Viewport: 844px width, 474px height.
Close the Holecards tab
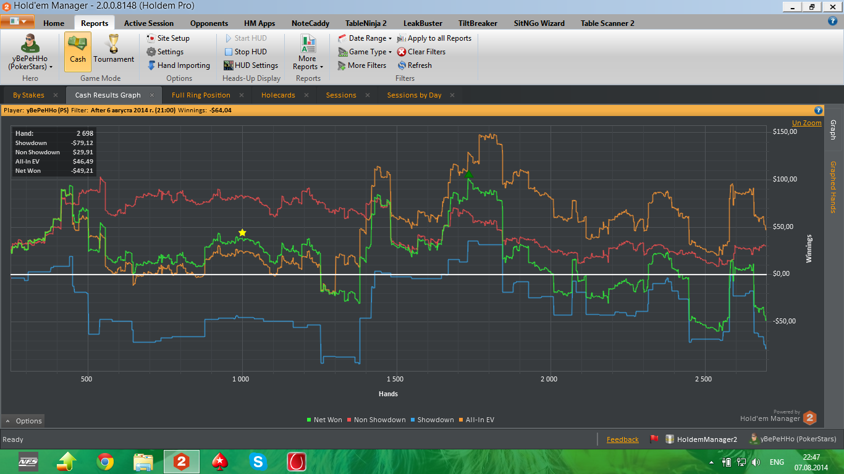pyautogui.click(x=306, y=95)
